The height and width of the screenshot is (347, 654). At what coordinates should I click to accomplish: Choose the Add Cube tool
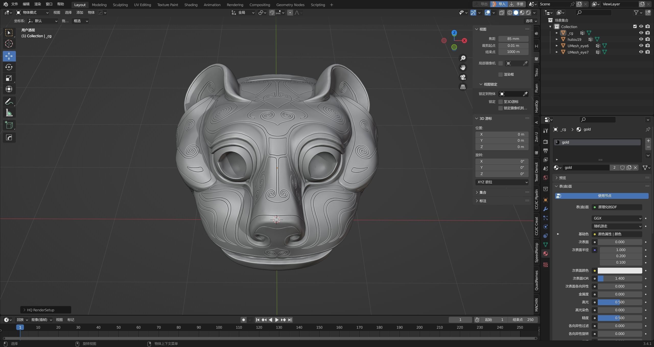pyautogui.click(x=9, y=125)
